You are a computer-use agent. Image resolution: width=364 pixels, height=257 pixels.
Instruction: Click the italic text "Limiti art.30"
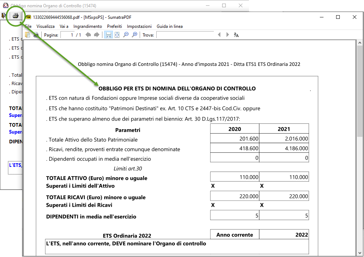[128, 169]
